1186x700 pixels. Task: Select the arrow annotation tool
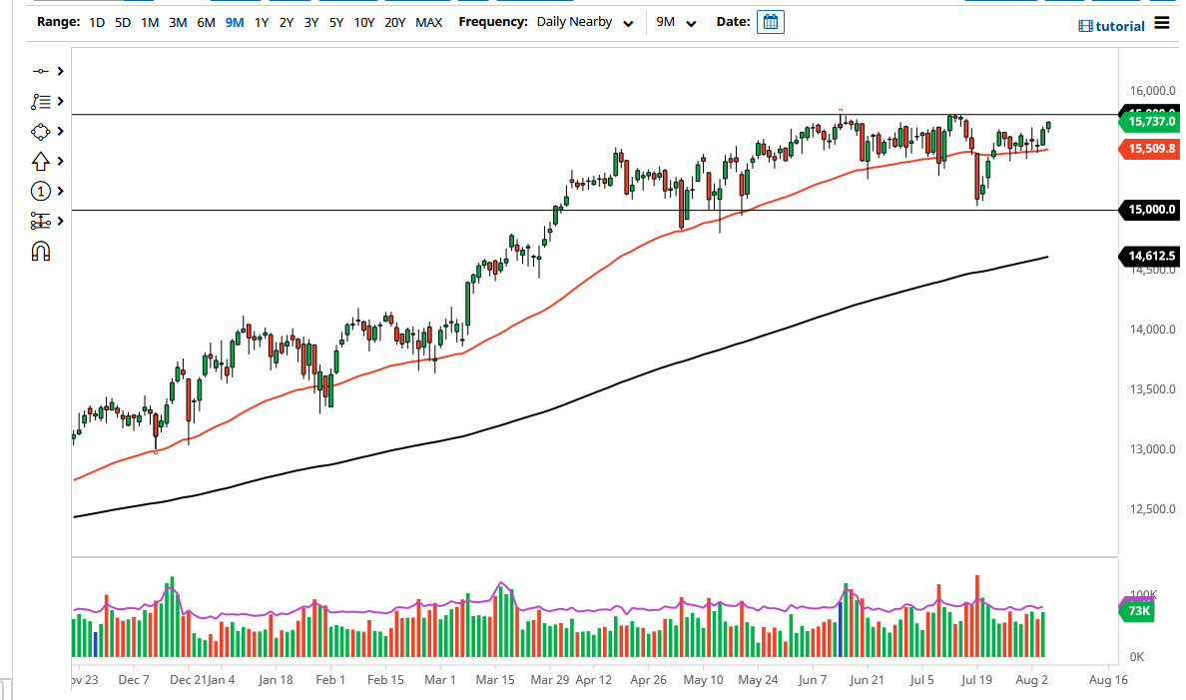coord(40,161)
